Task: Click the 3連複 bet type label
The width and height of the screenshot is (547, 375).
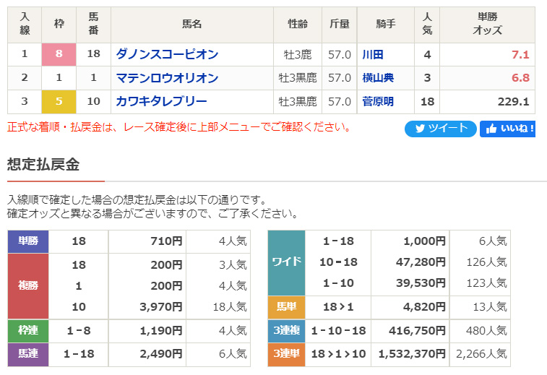Action: click(286, 330)
